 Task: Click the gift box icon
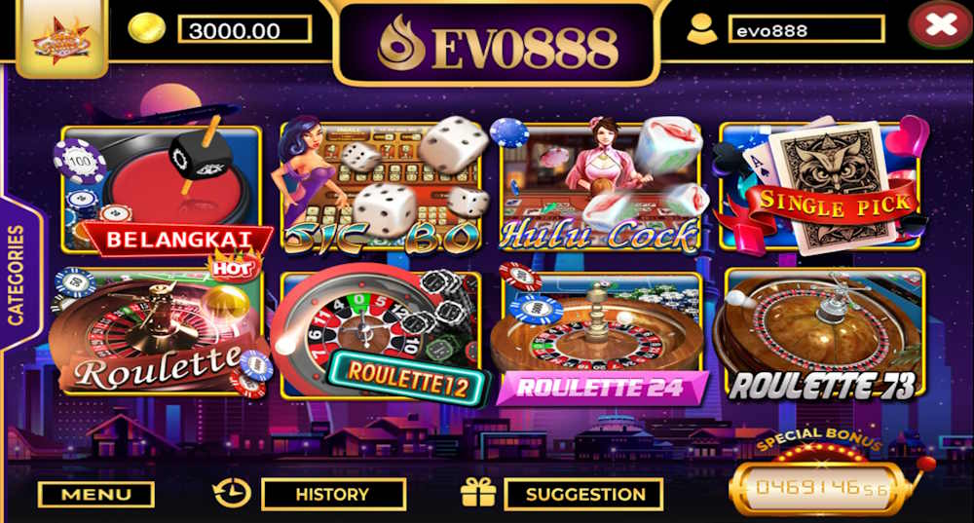coord(478,493)
